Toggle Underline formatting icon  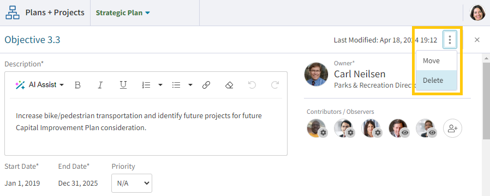tap(123, 85)
